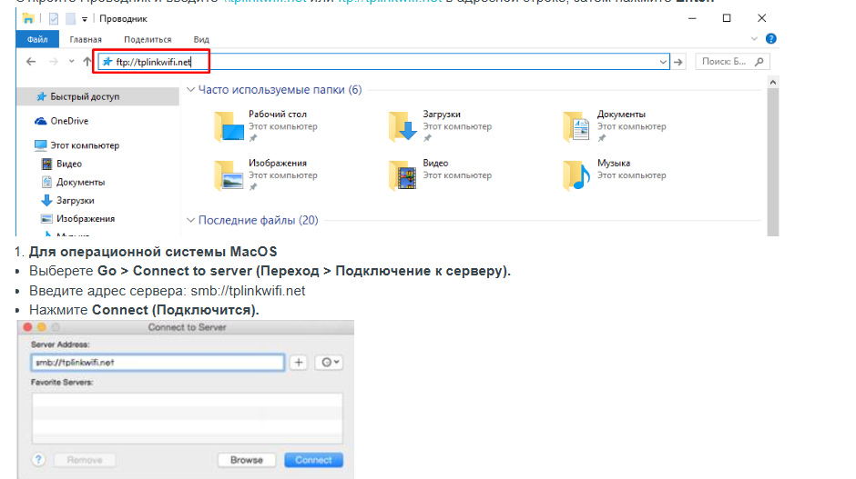This screenshot has height=479, width=856.
Task: Switch to the Главная ribbon tab
Action: (x=86, y=39)
